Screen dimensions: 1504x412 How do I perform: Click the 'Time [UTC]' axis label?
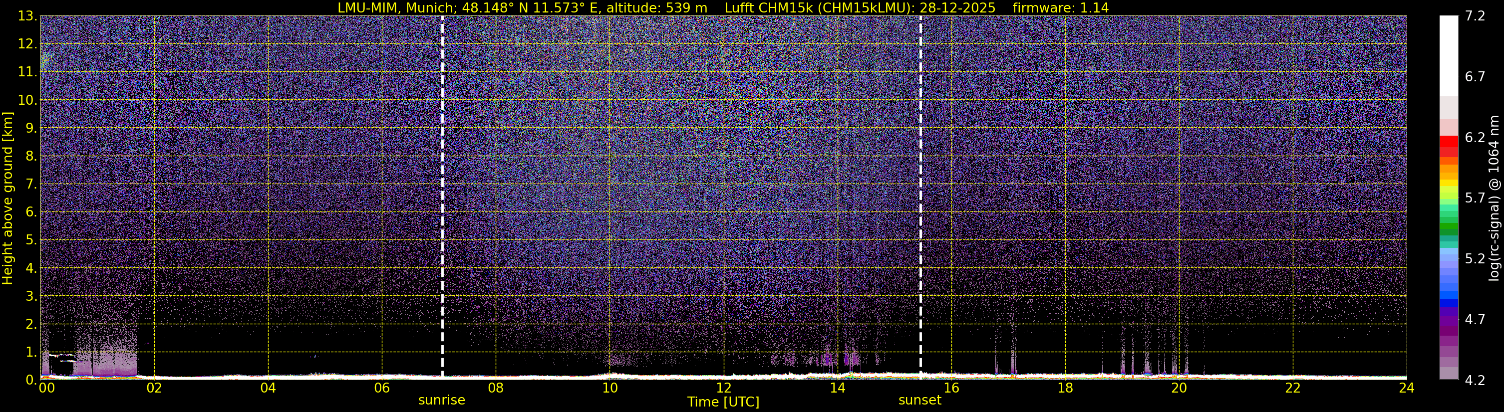coord(723,402)
